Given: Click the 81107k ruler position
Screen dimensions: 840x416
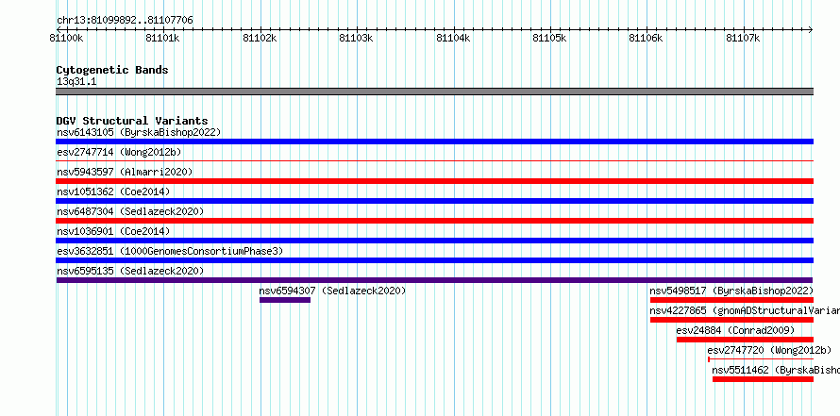Looking at the screenshot, I should click(x=744, y=38).
